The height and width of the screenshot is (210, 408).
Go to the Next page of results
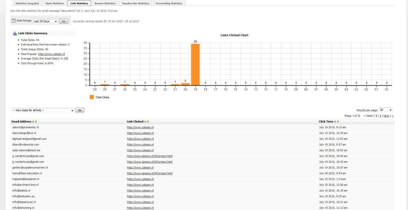[386, 116]
